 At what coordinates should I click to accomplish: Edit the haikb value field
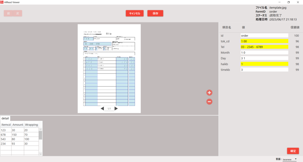point(264,64)
